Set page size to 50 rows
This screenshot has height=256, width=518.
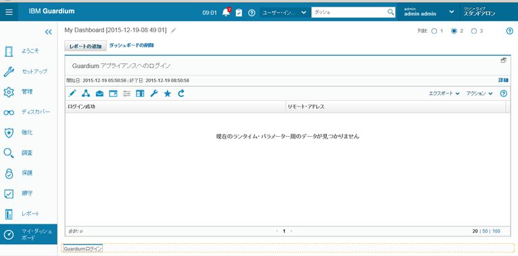point(485,231)
